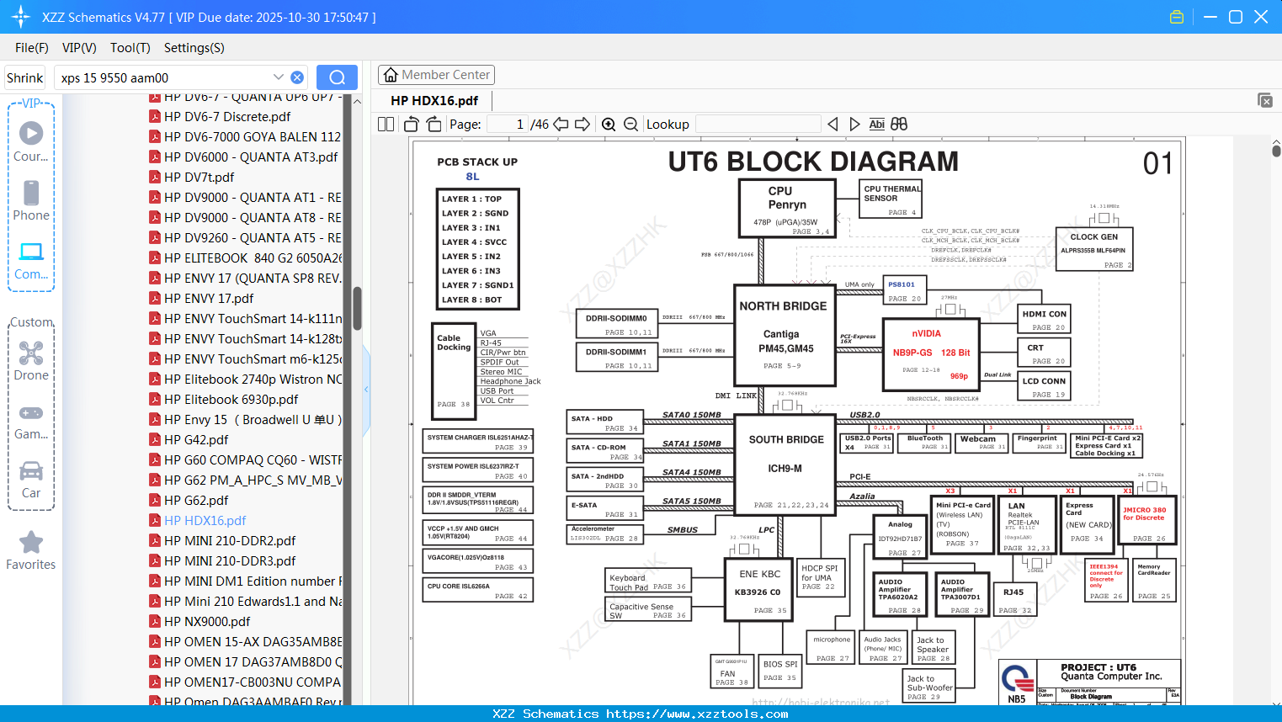Open HP DV6-7 Discrete.pdf

point(227,116)
